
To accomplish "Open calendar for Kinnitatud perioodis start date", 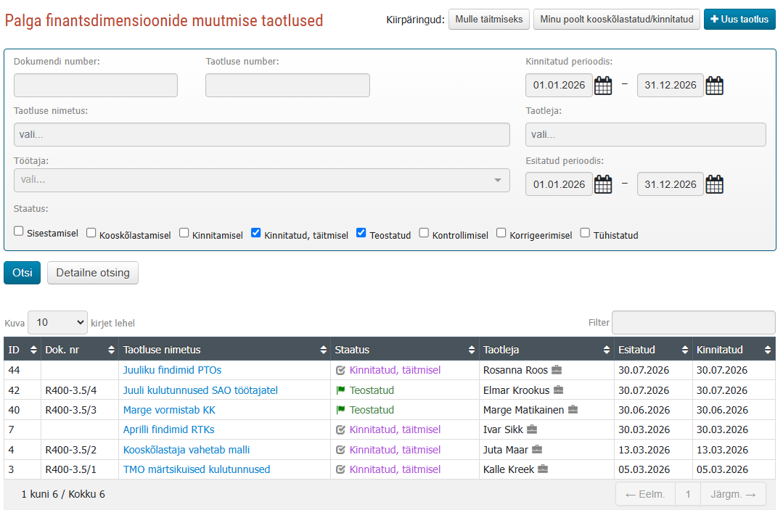I will (603, 86).
